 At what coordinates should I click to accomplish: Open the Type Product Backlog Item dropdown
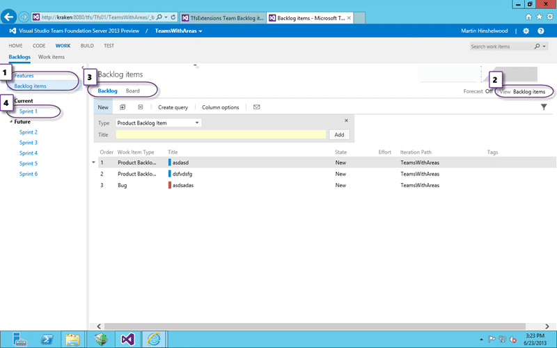(x=159, y=123)
